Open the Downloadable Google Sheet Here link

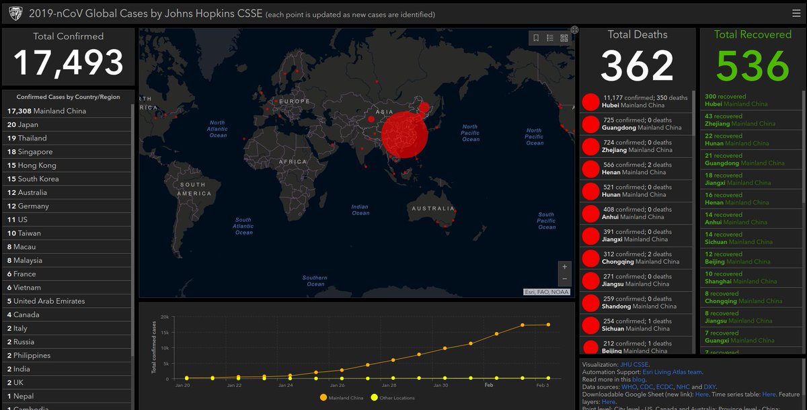pyautogui.click(x=702, y=395)
